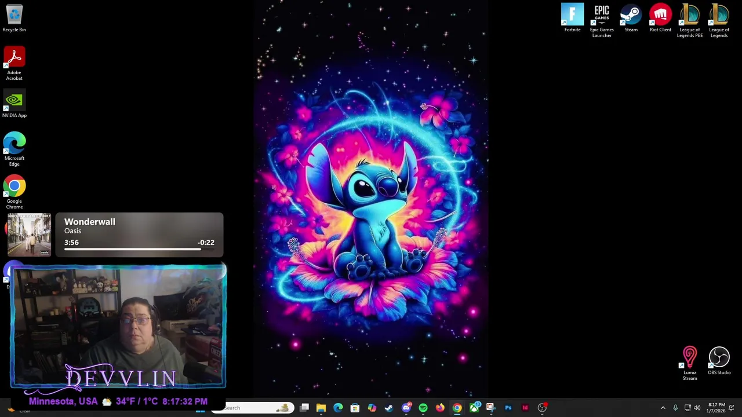The width and height of the screenshot is (742, 417).
Task: Open OBS Studio desktop shortcut
Action: [x=719, y=361]
